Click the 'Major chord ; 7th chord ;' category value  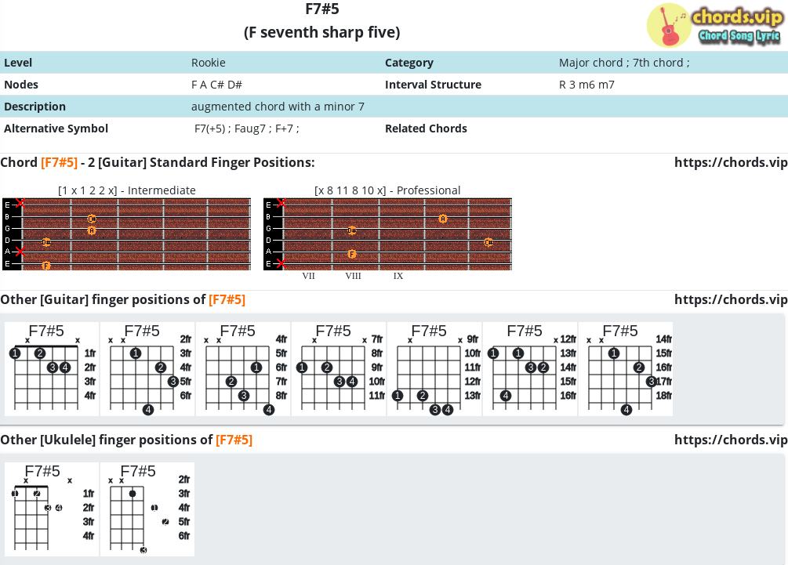[624, 63]
